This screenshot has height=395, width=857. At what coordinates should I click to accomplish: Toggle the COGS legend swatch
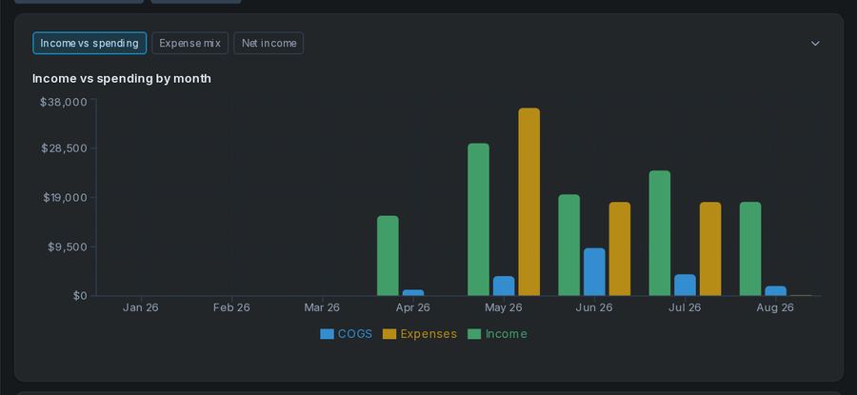pos(327,334)
